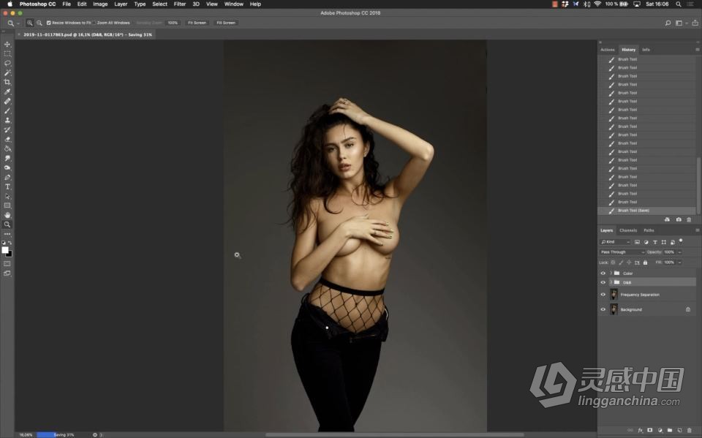Expand the D&B layer group
The image size is (702, 438).
[x=611, y=282]
